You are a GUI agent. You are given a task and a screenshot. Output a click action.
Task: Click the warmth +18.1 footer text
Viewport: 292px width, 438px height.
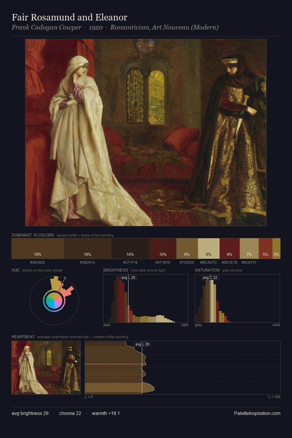(106, 413)
